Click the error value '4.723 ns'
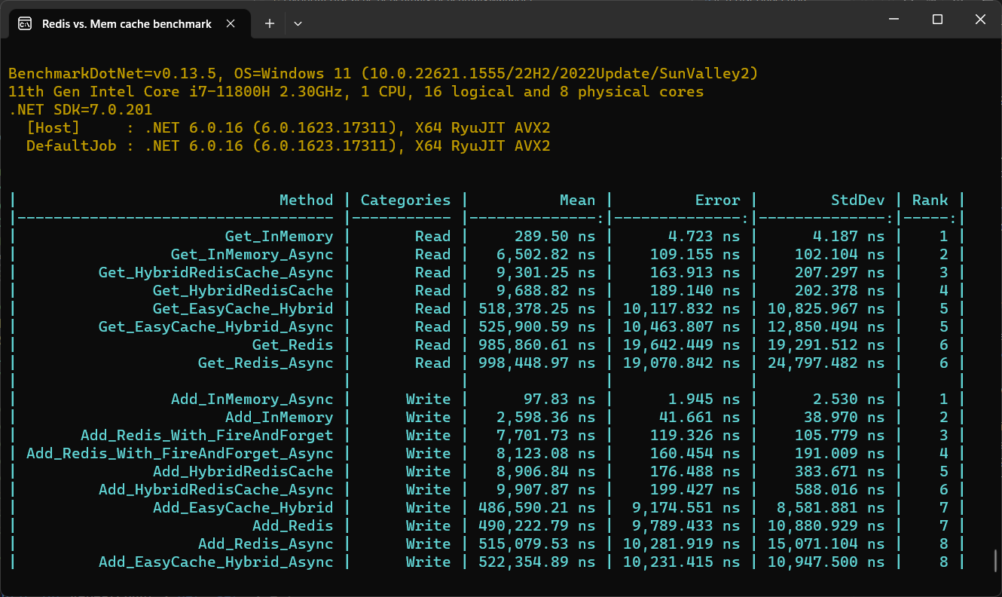This screenshot has width=1002, height=597. [x=704, y=236]
